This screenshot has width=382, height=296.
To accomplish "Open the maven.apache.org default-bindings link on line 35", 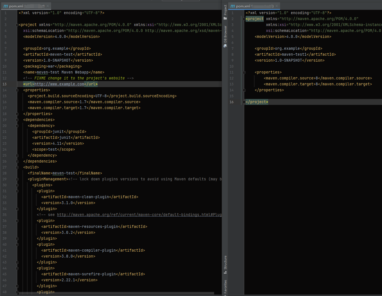I will pyautogui.click(x=139, y=215).
